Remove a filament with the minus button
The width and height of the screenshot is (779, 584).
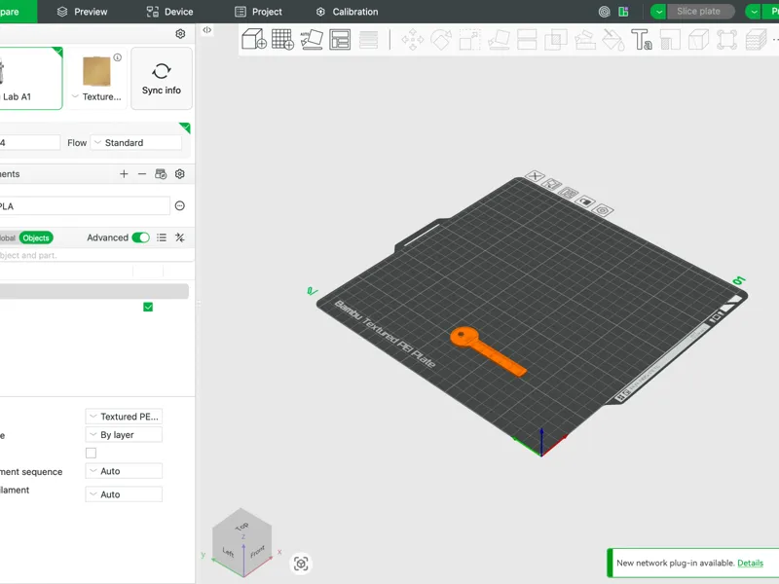click(142, 174)
